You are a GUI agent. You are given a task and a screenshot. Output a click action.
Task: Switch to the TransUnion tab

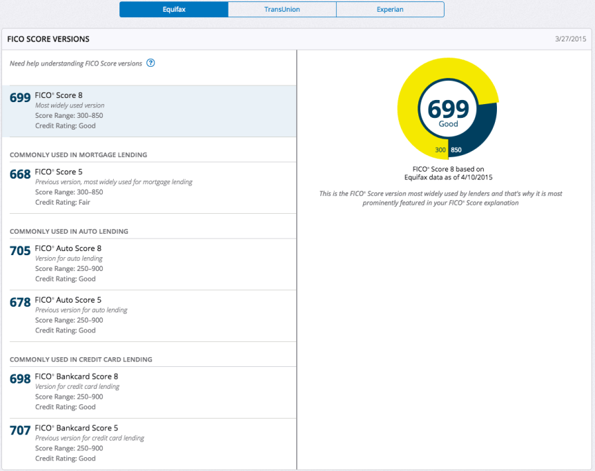(282, 9)
